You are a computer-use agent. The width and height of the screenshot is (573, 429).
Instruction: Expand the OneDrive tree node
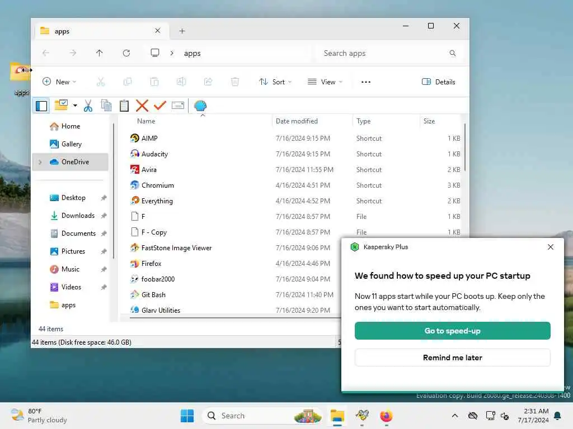pyautogui.click(x=40, y=162)
